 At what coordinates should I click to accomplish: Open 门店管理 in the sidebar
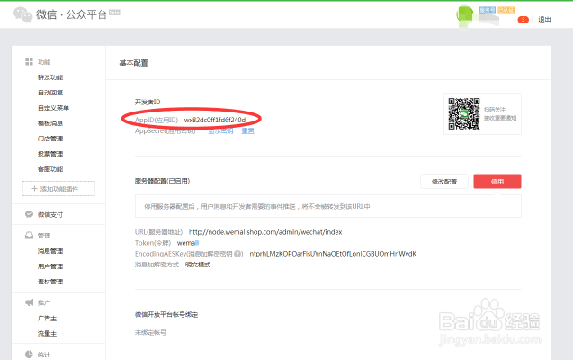click(x=50, y=139)
